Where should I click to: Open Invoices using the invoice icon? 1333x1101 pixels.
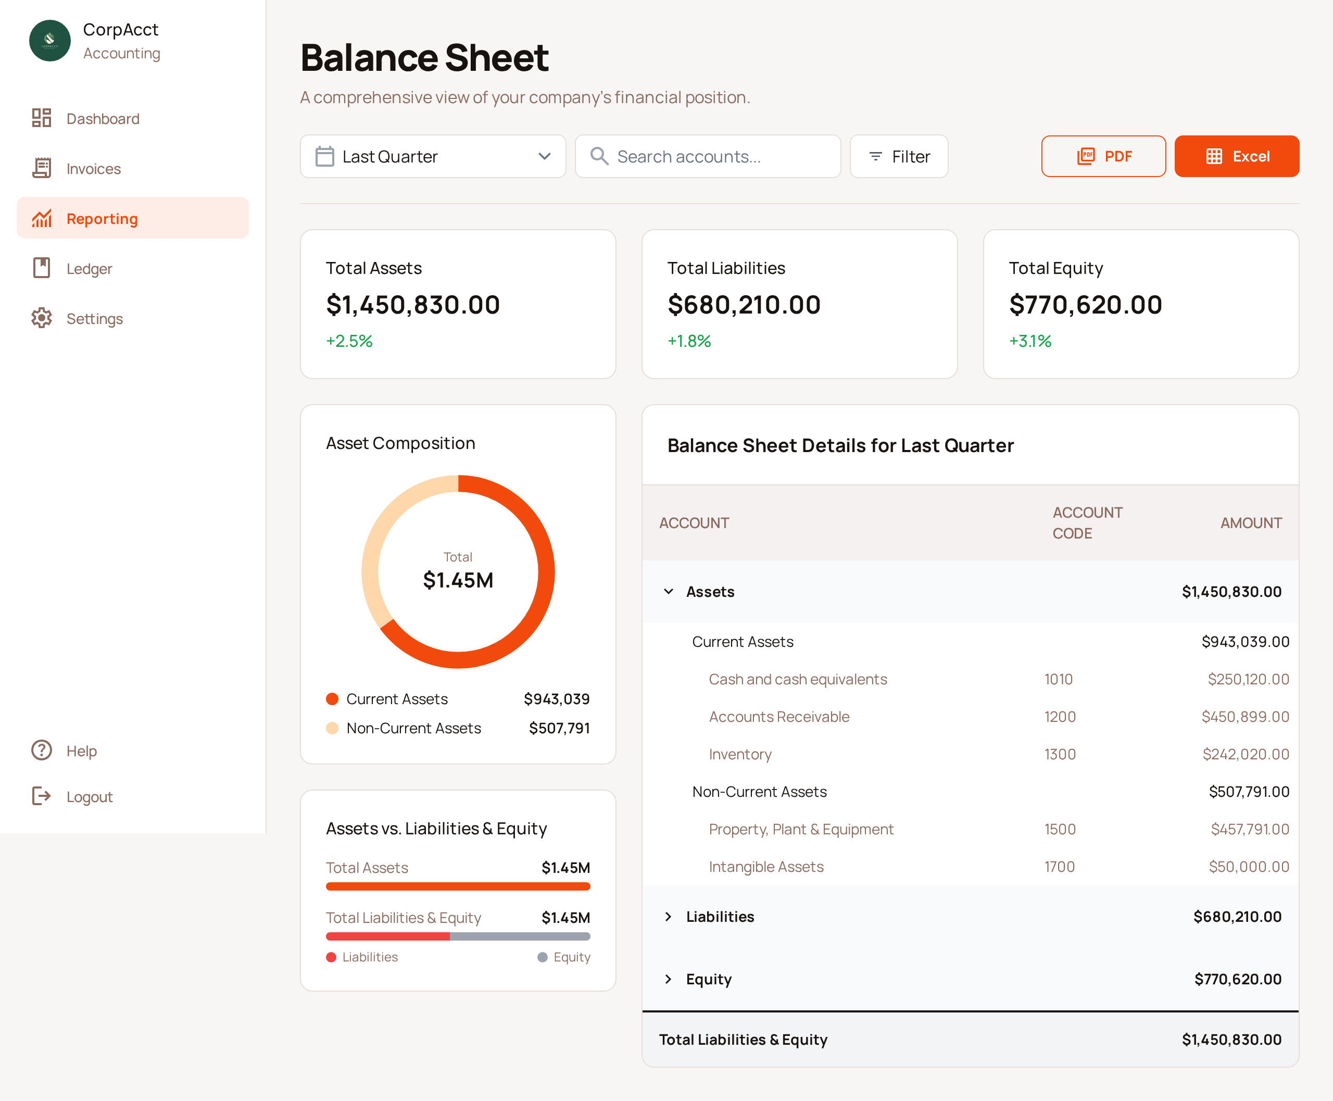click(x=42, y=168)
